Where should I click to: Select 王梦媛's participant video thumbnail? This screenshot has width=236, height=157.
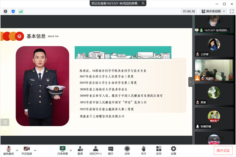[x=215, y=46]
